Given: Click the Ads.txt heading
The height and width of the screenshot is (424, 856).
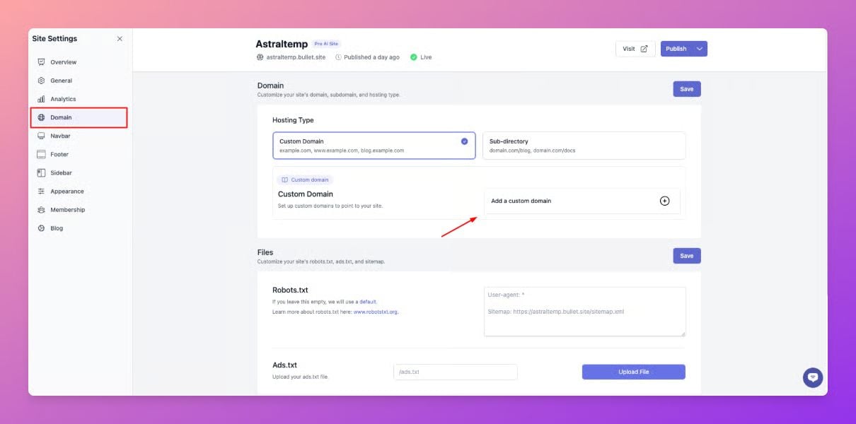Looking at the screenshot, I should coord(284,365).
